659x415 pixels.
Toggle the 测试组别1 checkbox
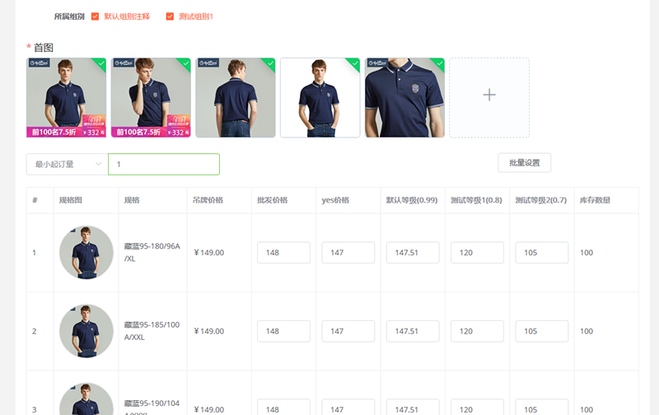tap(170, 16)
